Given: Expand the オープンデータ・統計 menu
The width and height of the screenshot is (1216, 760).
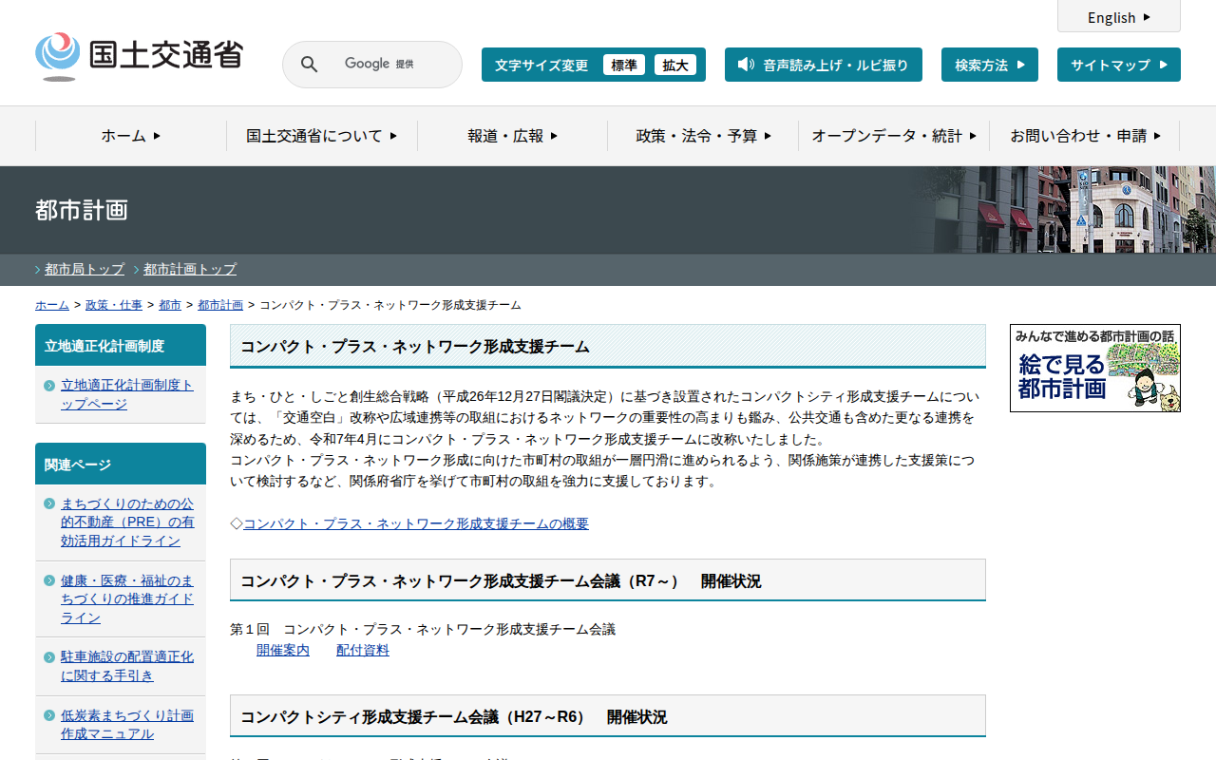Looking at the screenshot, I should 894,136.
